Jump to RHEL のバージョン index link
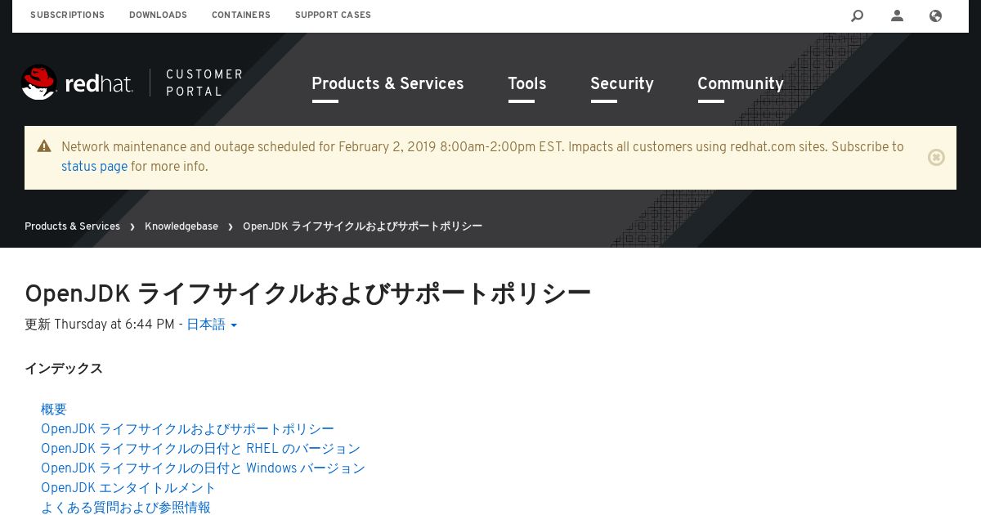Image resolution: width=981 pixels, height=515 pixels. [x=200, y=449]
